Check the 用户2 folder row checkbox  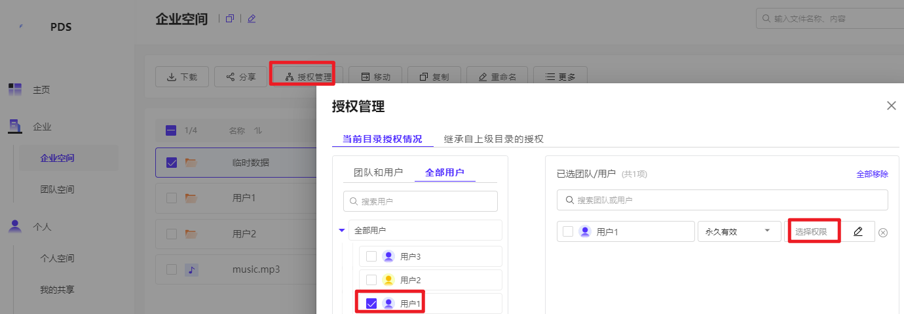click(x=172, y=233)
